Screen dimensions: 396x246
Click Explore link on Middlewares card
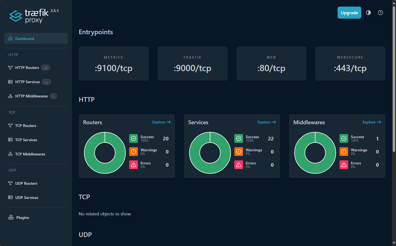372,122
